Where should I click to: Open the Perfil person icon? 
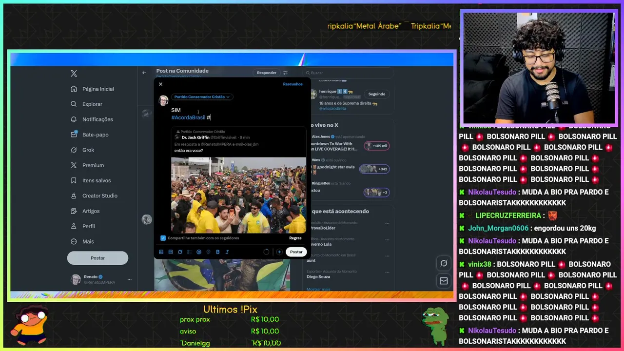tap(74, 226)
